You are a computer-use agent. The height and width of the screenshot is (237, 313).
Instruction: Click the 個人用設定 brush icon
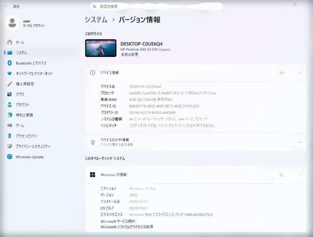(x=9, y=84)
